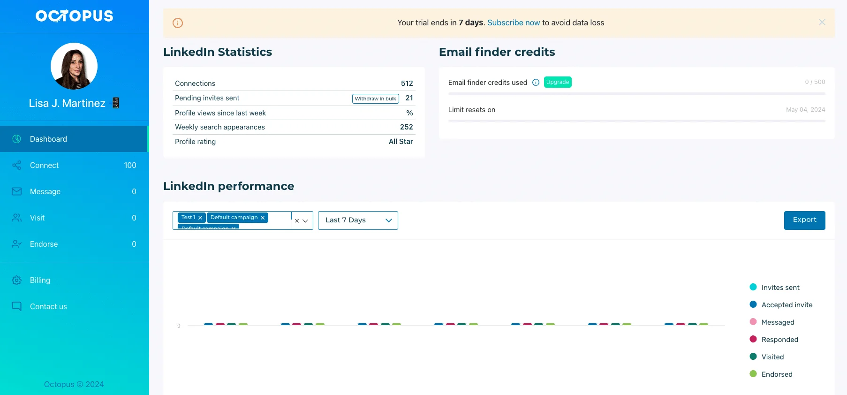Click the Profile views since last week row
The height and width of the screenshot is (395, 847).
[294, 113]
